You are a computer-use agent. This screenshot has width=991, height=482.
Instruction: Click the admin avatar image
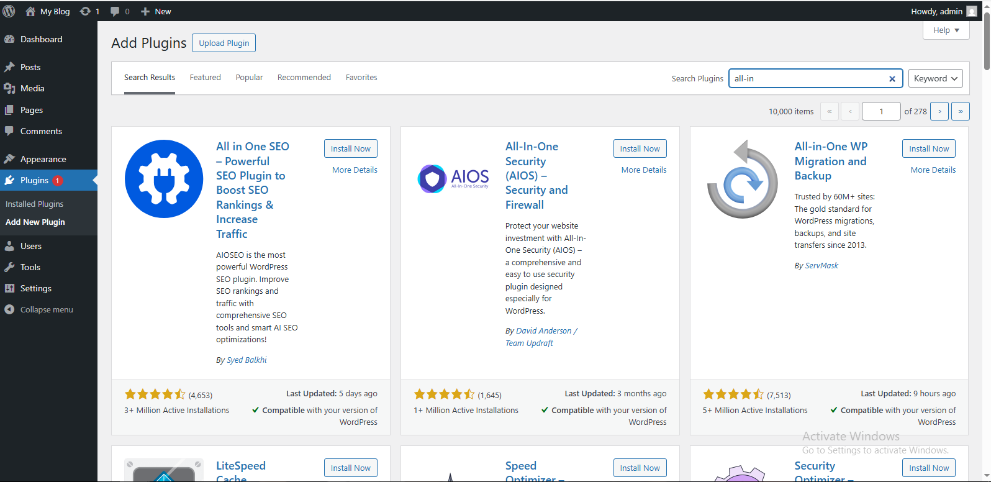(972, 11)
